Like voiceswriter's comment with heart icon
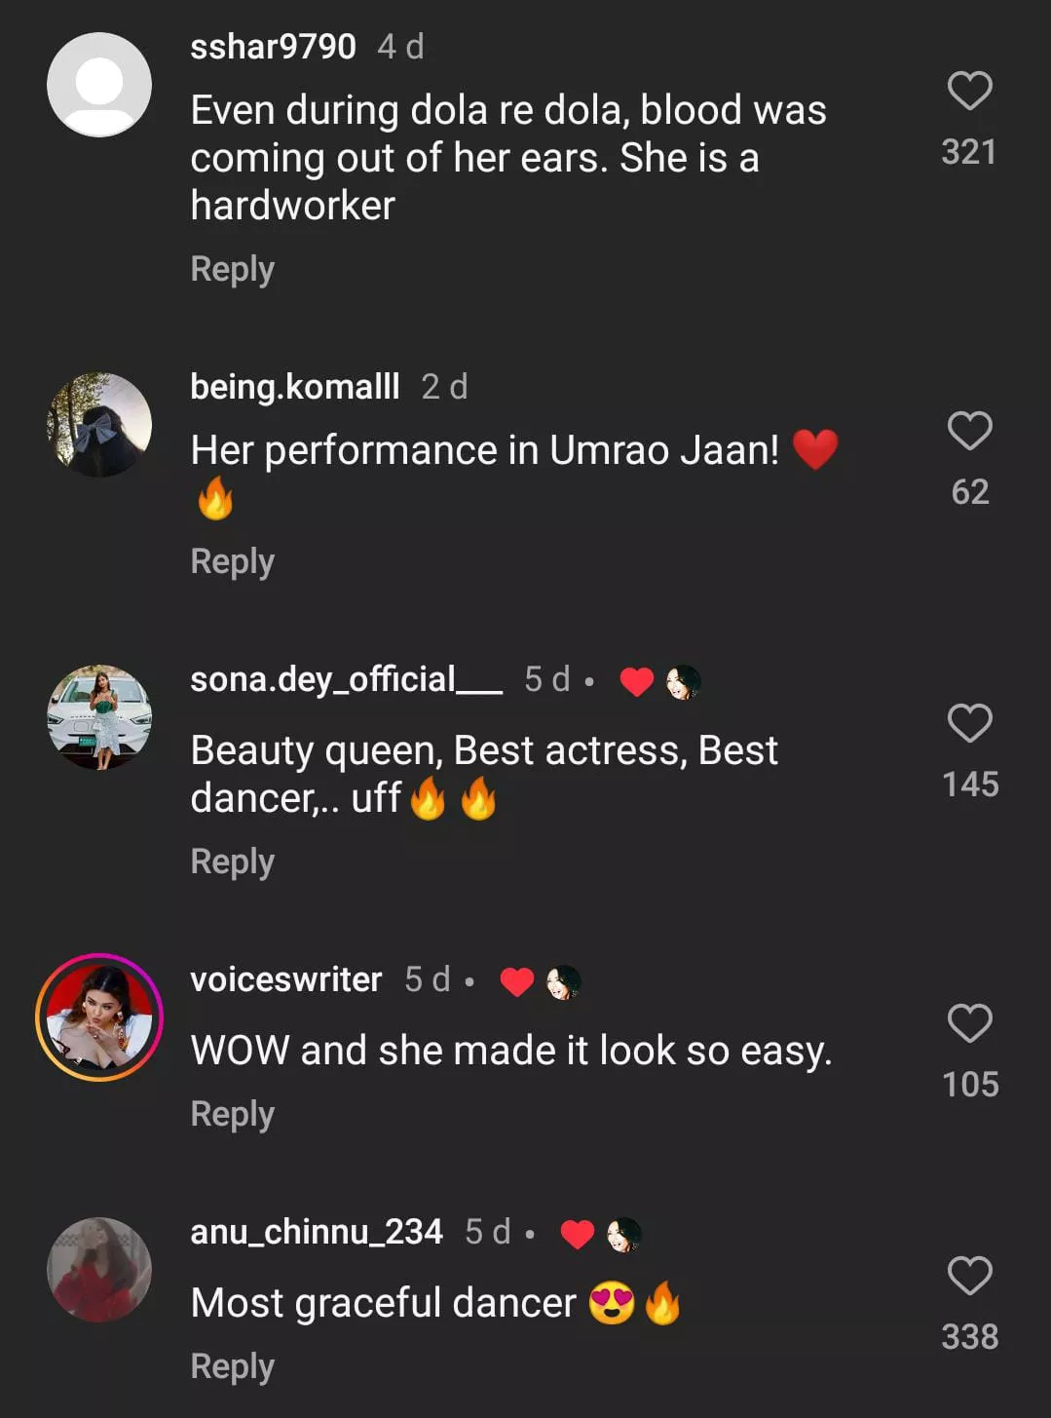1051x1418 pixels. pyautogui.click(x=969, y=1023)
